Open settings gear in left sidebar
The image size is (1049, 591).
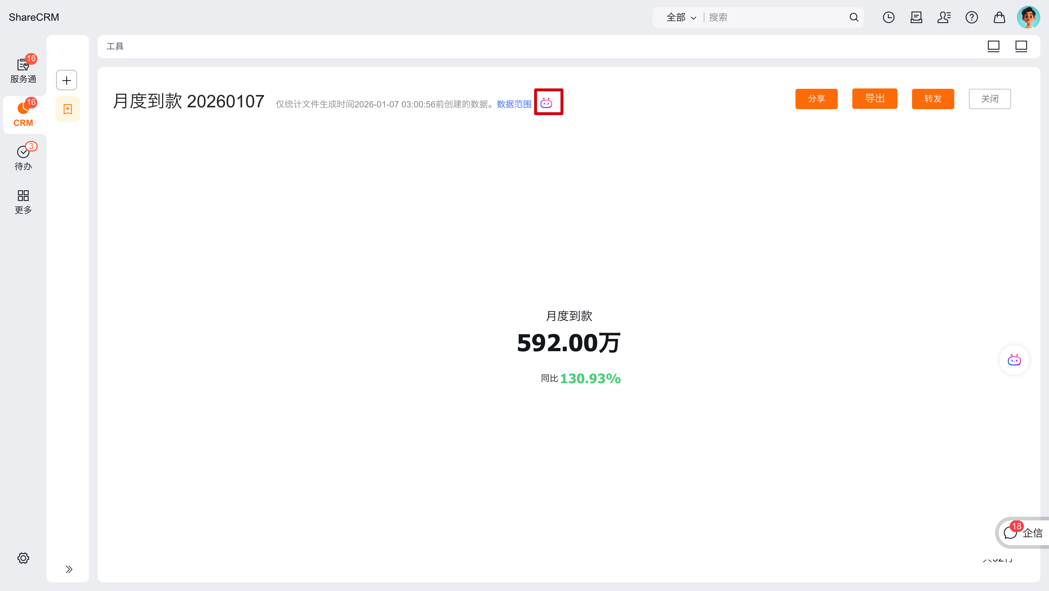pos(23,558)
